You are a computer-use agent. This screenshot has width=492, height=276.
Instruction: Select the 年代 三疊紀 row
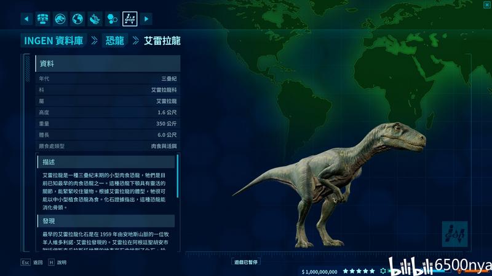pyautogui.click(x=108, y=79)
